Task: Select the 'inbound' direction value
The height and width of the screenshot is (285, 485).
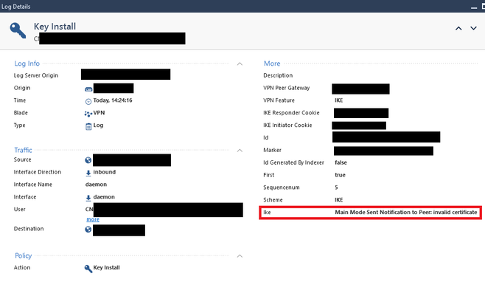Action: [104, 172]
